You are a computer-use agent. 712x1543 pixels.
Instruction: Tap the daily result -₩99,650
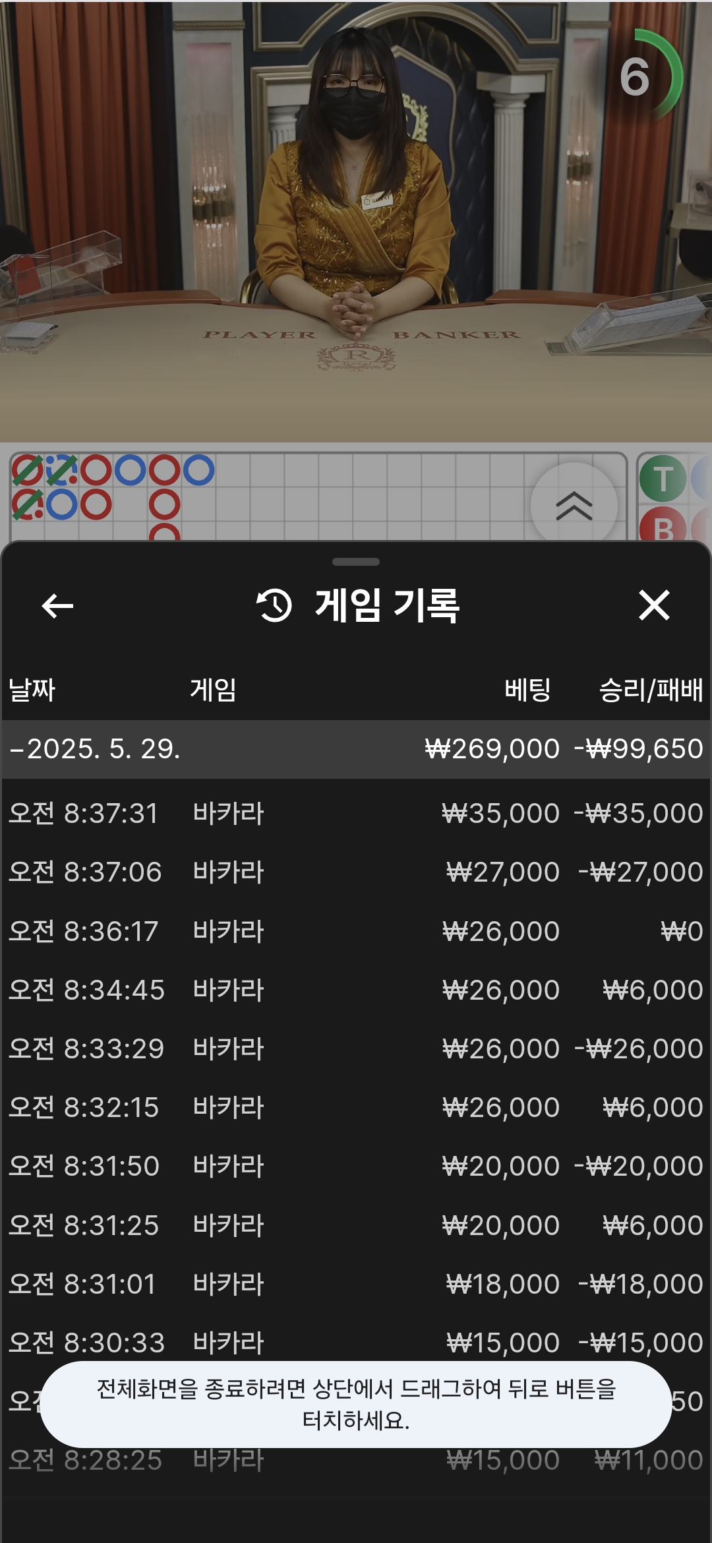pyautogui.click(x=639, y=749)
